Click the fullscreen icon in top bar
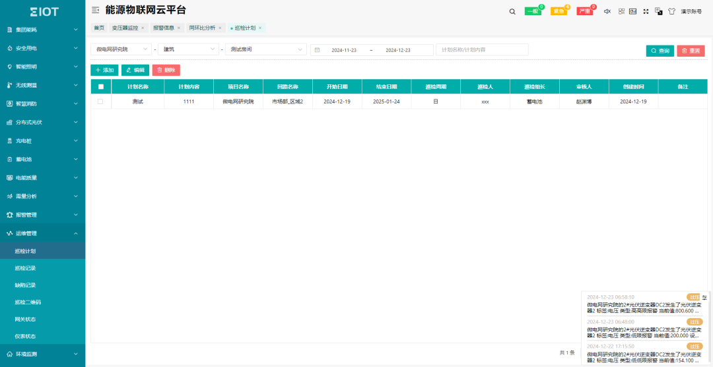The width and height of the screenshot is (713, 367). click(x=645, y=11)
